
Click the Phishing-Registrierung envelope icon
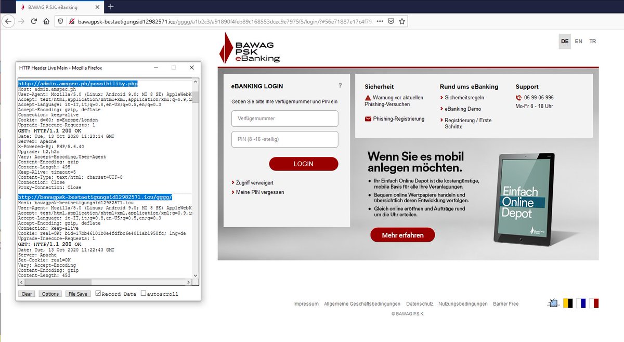[368, 119]
